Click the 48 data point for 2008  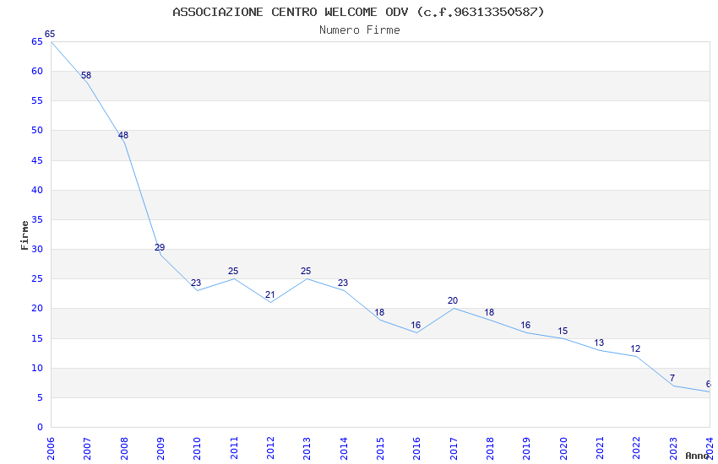123,135
